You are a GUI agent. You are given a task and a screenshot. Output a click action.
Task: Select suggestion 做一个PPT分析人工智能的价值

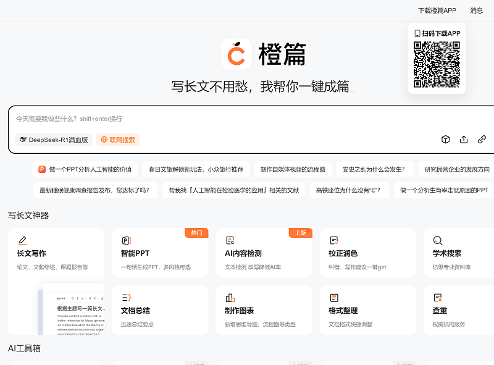pyautogui.click(x=85, y=170)
